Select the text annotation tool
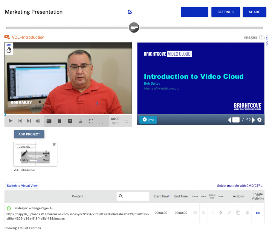Image resolution: width=269 pixels, height=232 pixels. click(80, 121)
